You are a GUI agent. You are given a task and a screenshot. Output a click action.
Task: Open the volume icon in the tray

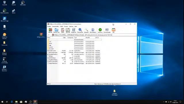click(x=171, y=102)
